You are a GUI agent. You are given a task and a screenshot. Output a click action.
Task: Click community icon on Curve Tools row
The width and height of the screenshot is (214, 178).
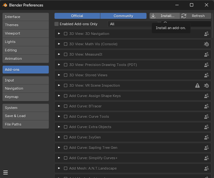coord(206,117)
